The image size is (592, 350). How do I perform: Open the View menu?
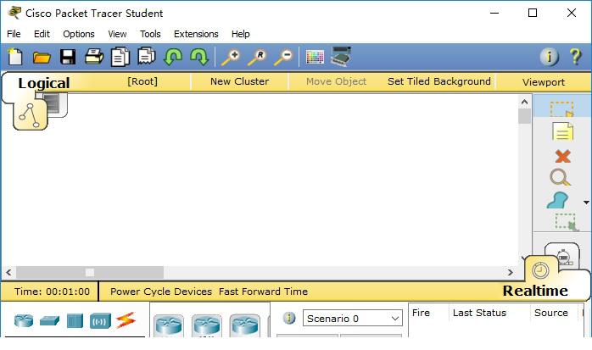pos(117,34)
